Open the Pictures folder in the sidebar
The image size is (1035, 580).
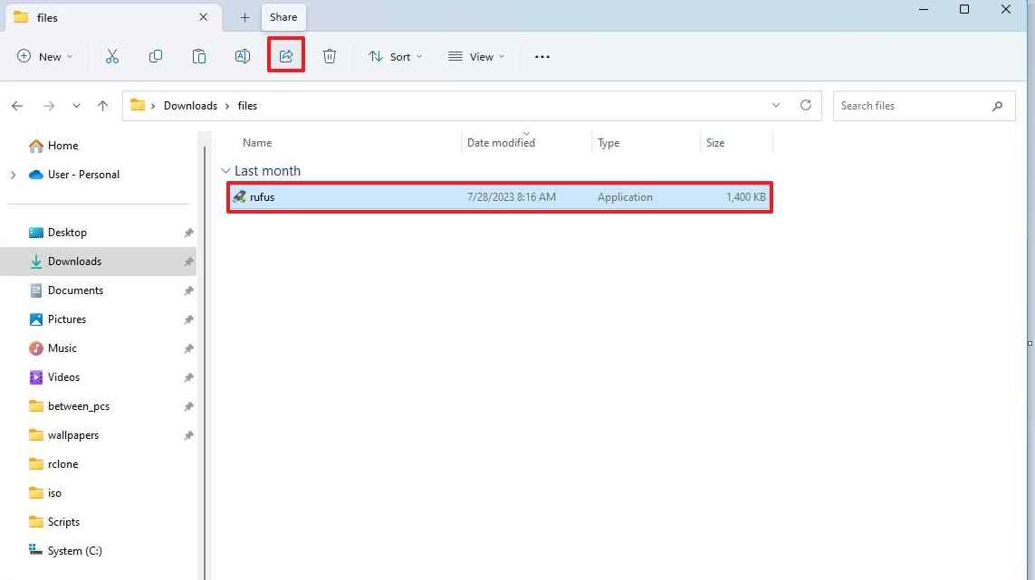66,319
